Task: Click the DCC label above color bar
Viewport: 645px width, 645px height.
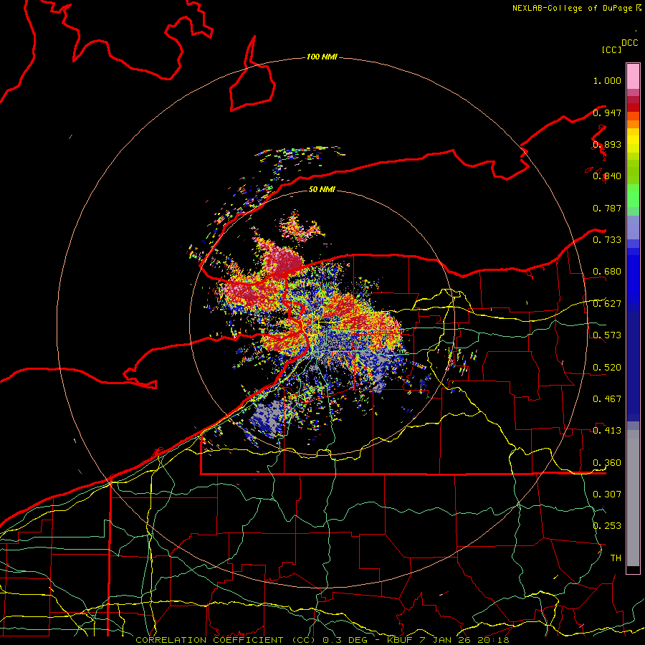Action: point(630,43)
